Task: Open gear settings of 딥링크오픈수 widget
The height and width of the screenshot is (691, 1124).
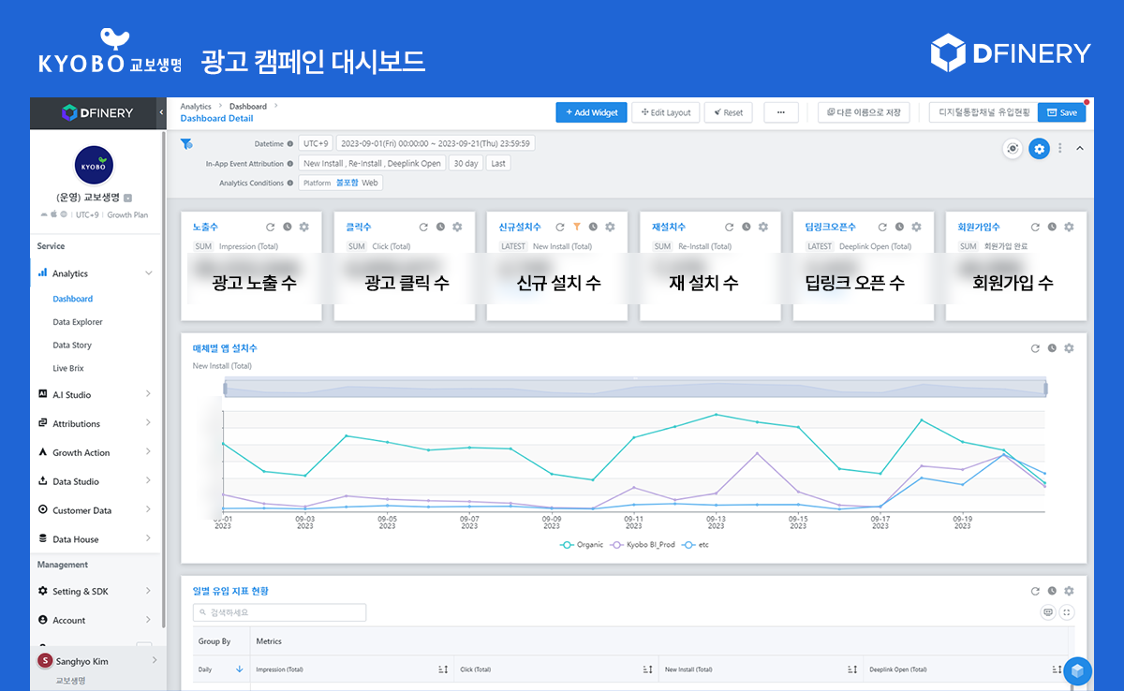Action: pyautogui.click(x=916, y=227)
